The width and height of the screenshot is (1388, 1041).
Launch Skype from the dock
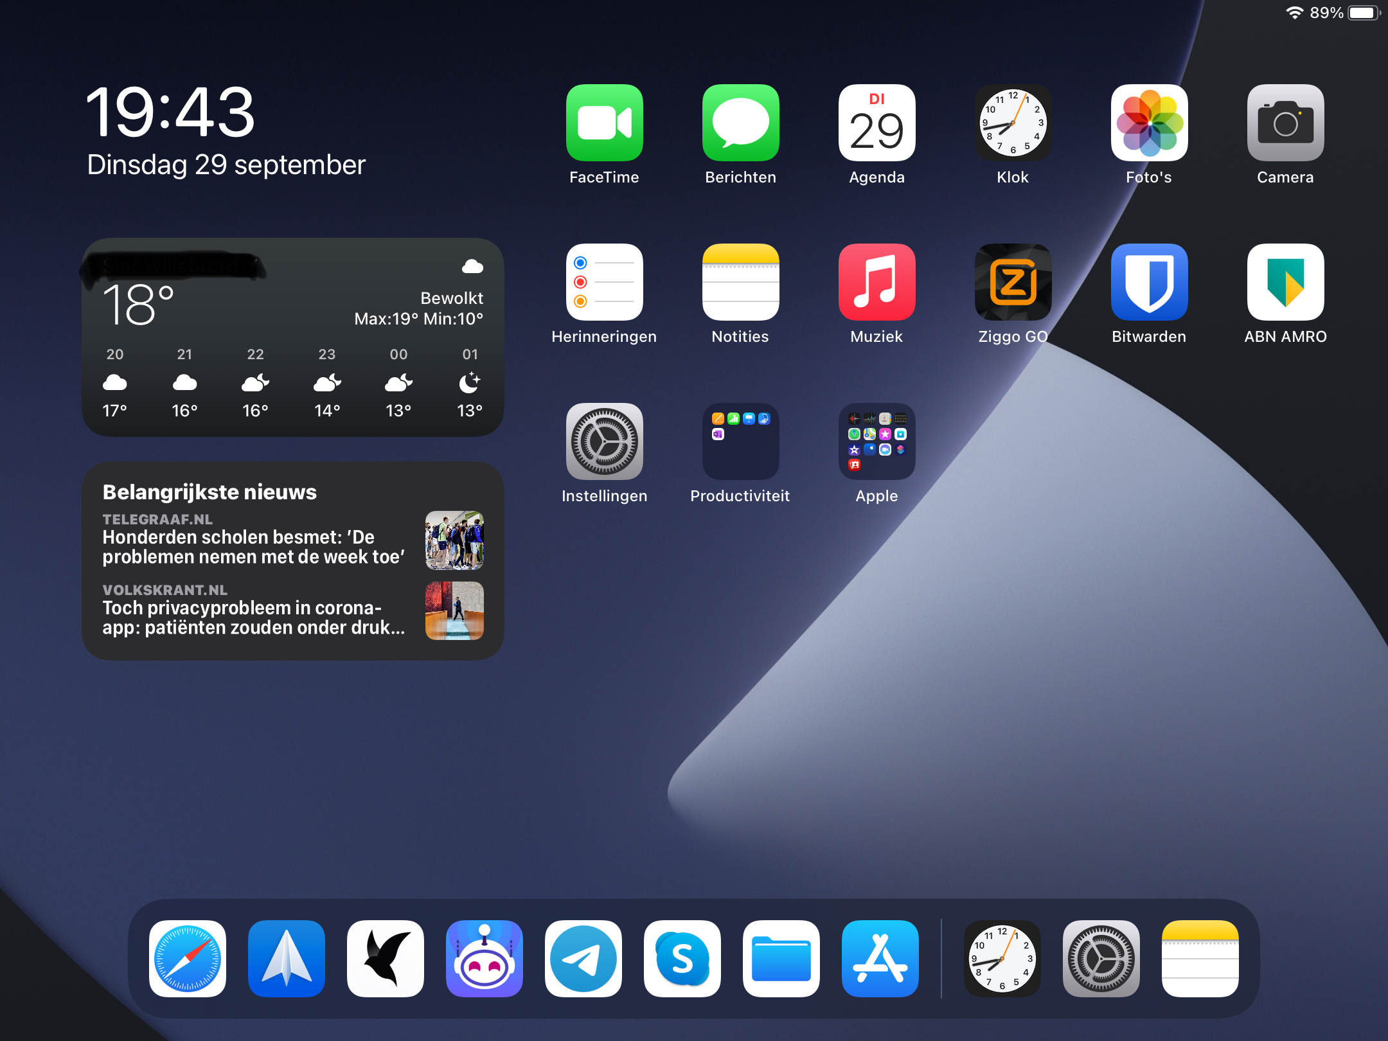682,958
